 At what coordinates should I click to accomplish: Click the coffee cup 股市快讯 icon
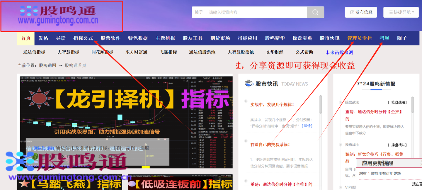click(249, 84)
